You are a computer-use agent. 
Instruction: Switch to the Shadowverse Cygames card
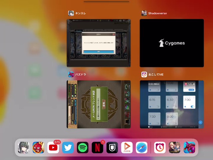pyautogui.click(x=172, y=43)
